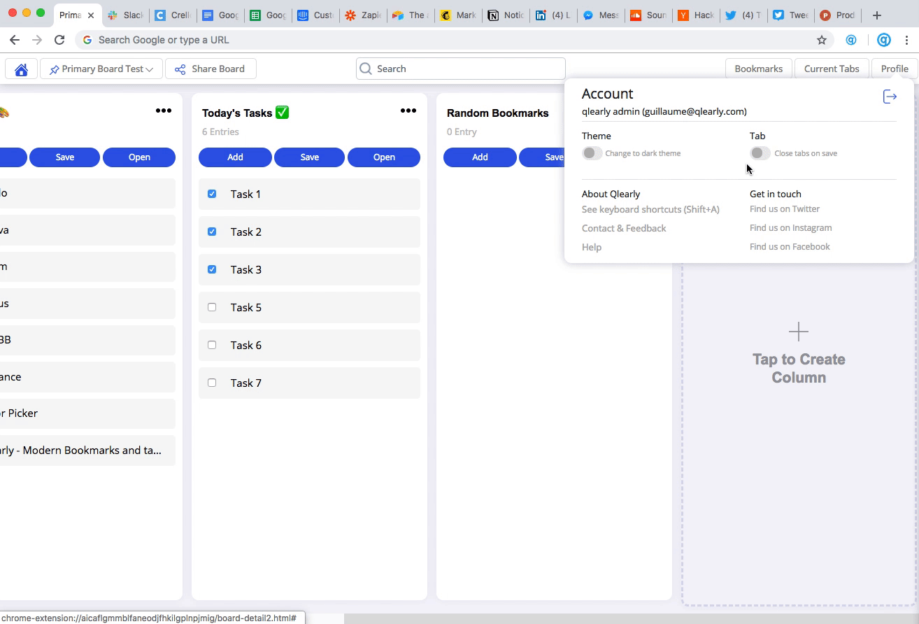Click Add in Random Bookmarks column
The height and width of the screenshot is (624, 919).
click(x=480, y=157)
